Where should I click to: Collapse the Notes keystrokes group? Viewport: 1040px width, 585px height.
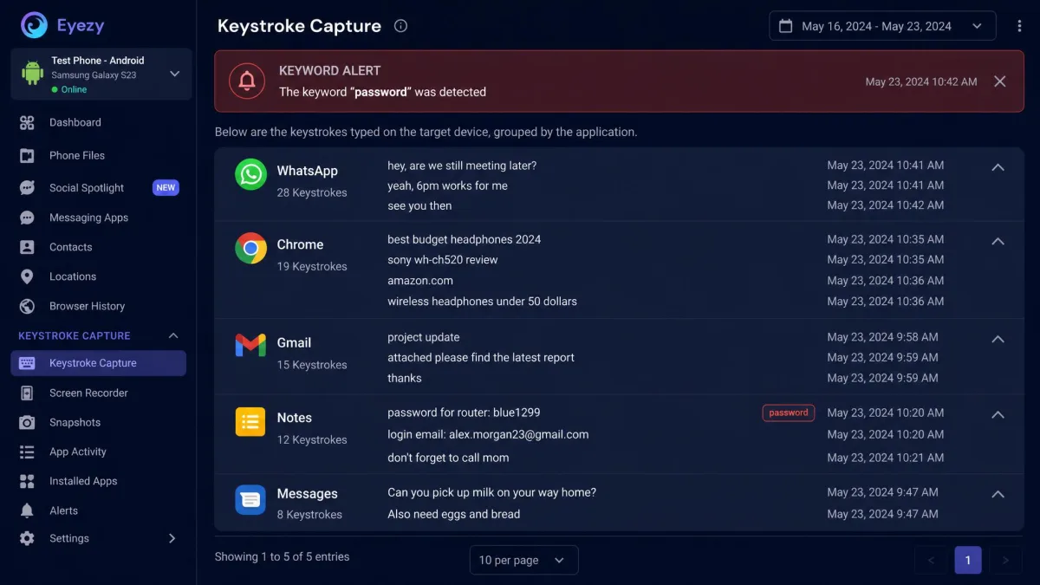click(998, 414)
